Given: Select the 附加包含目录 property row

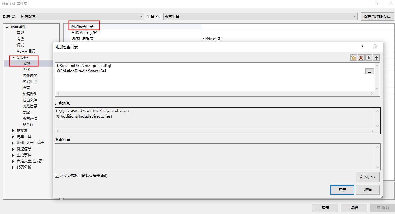Looking at the screenshot, I should point(82,27).
